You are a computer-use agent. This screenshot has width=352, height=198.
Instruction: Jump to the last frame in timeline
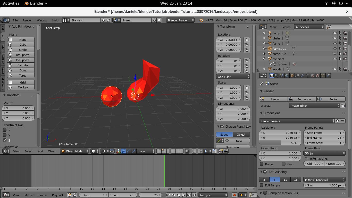pos(194,195)
